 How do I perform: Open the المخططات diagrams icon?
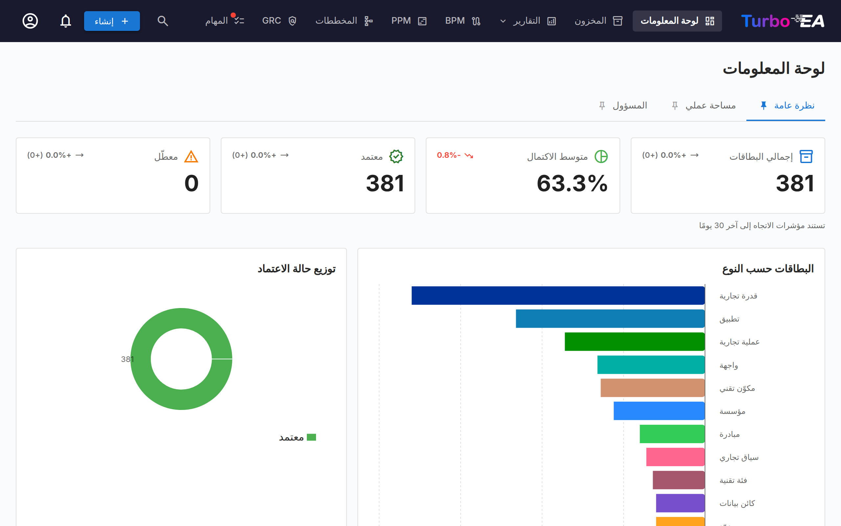coord(369,21)
